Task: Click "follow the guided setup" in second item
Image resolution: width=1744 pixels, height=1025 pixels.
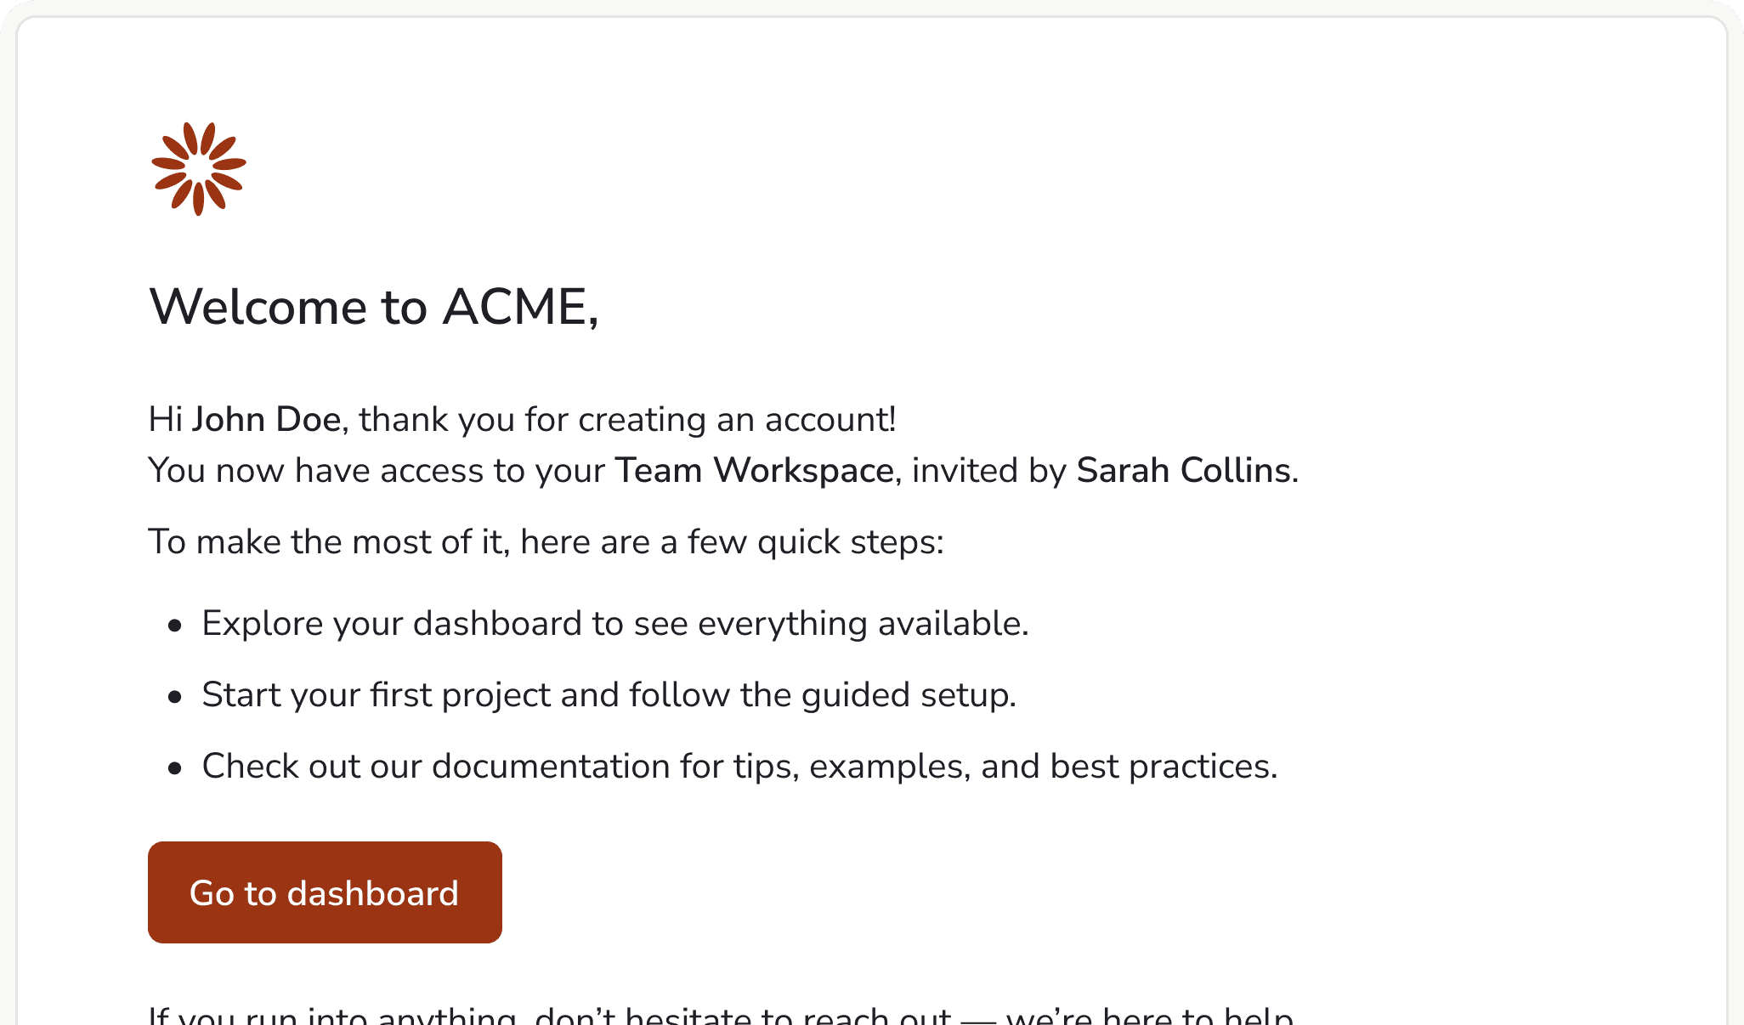Action: (822, 695)
